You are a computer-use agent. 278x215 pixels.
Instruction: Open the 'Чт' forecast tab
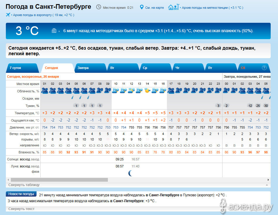tap(189, 68)
